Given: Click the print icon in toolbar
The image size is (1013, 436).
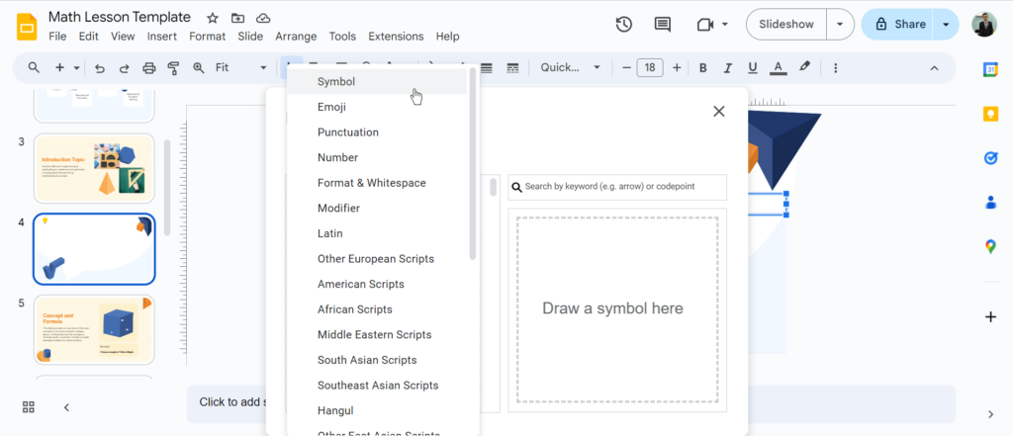Looking at the screenshot, I should (x=149, y=68).
